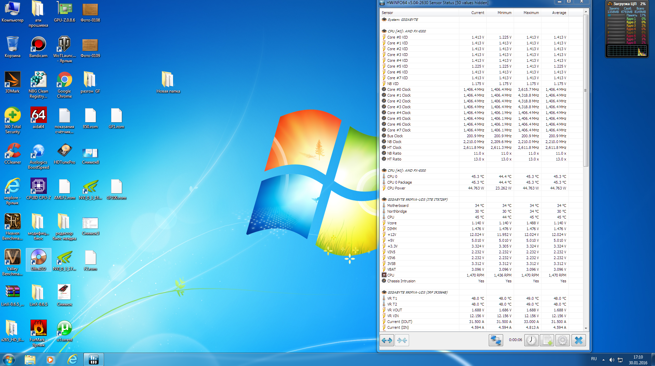
Task: Click the Average column header
Action: pos(554,13)
